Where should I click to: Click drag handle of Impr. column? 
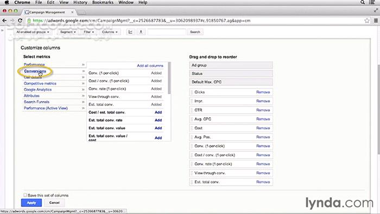point(192,101)
